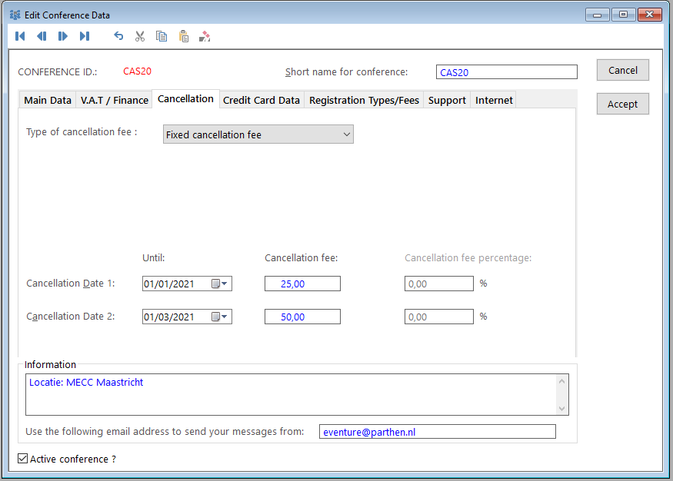The width and height of the screenshot is (673, 481).
Task: Go to the previous record
Action: 42,36
